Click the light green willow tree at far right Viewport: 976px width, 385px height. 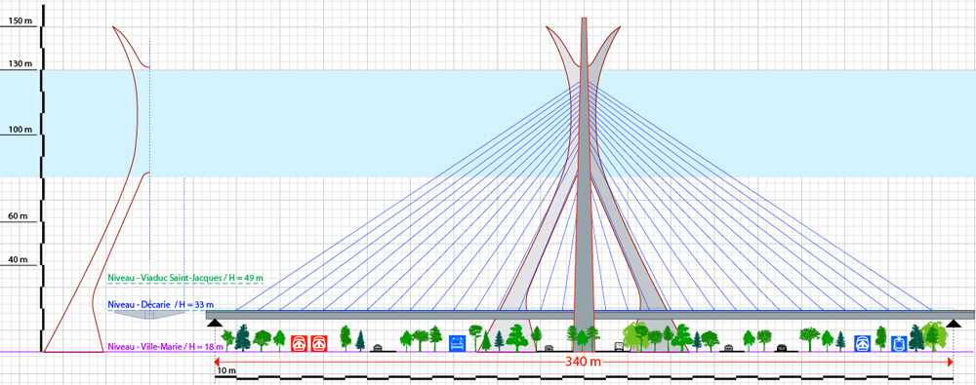point(934,336)
